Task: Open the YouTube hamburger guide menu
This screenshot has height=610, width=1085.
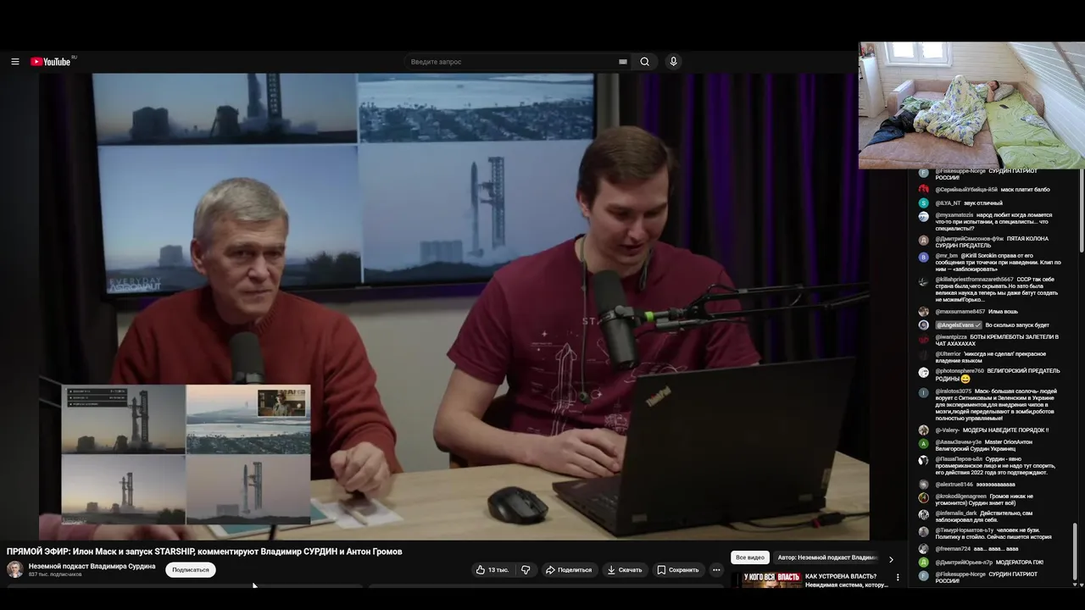Action: tap(14, 62)
